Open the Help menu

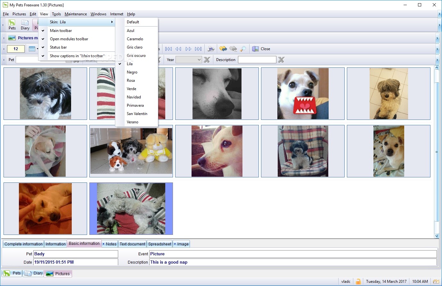(x=131, y=14)
